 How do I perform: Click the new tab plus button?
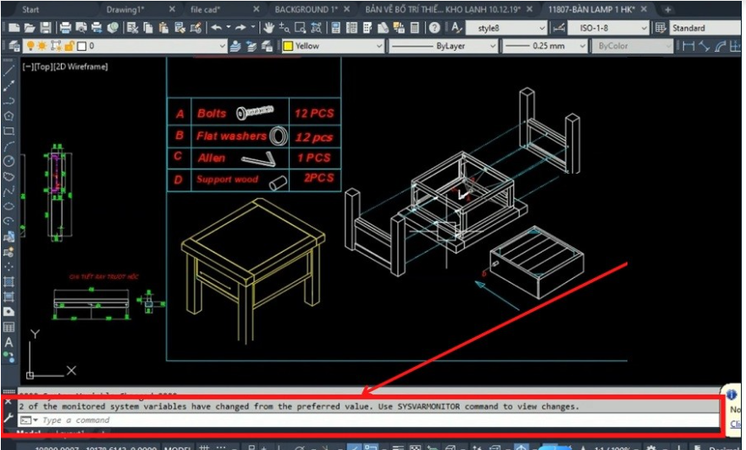coord(667,9)
